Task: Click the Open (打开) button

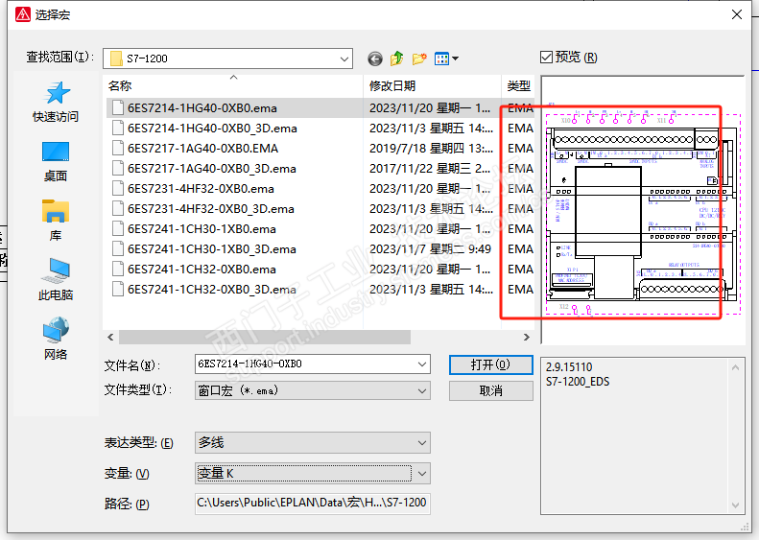Action: click(491, 364)
